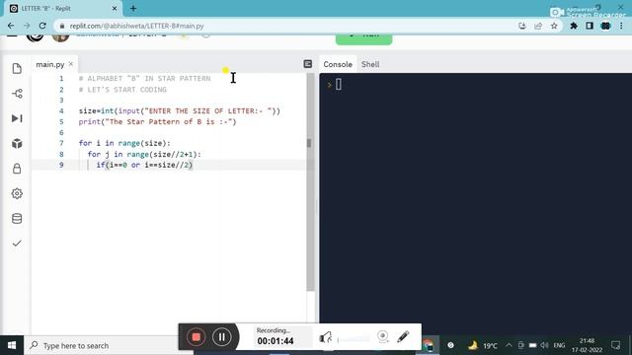The height and width of the screenshot is (355, 632).
Task: Click the recorder speaker volume icon
Action: [326, 337]
